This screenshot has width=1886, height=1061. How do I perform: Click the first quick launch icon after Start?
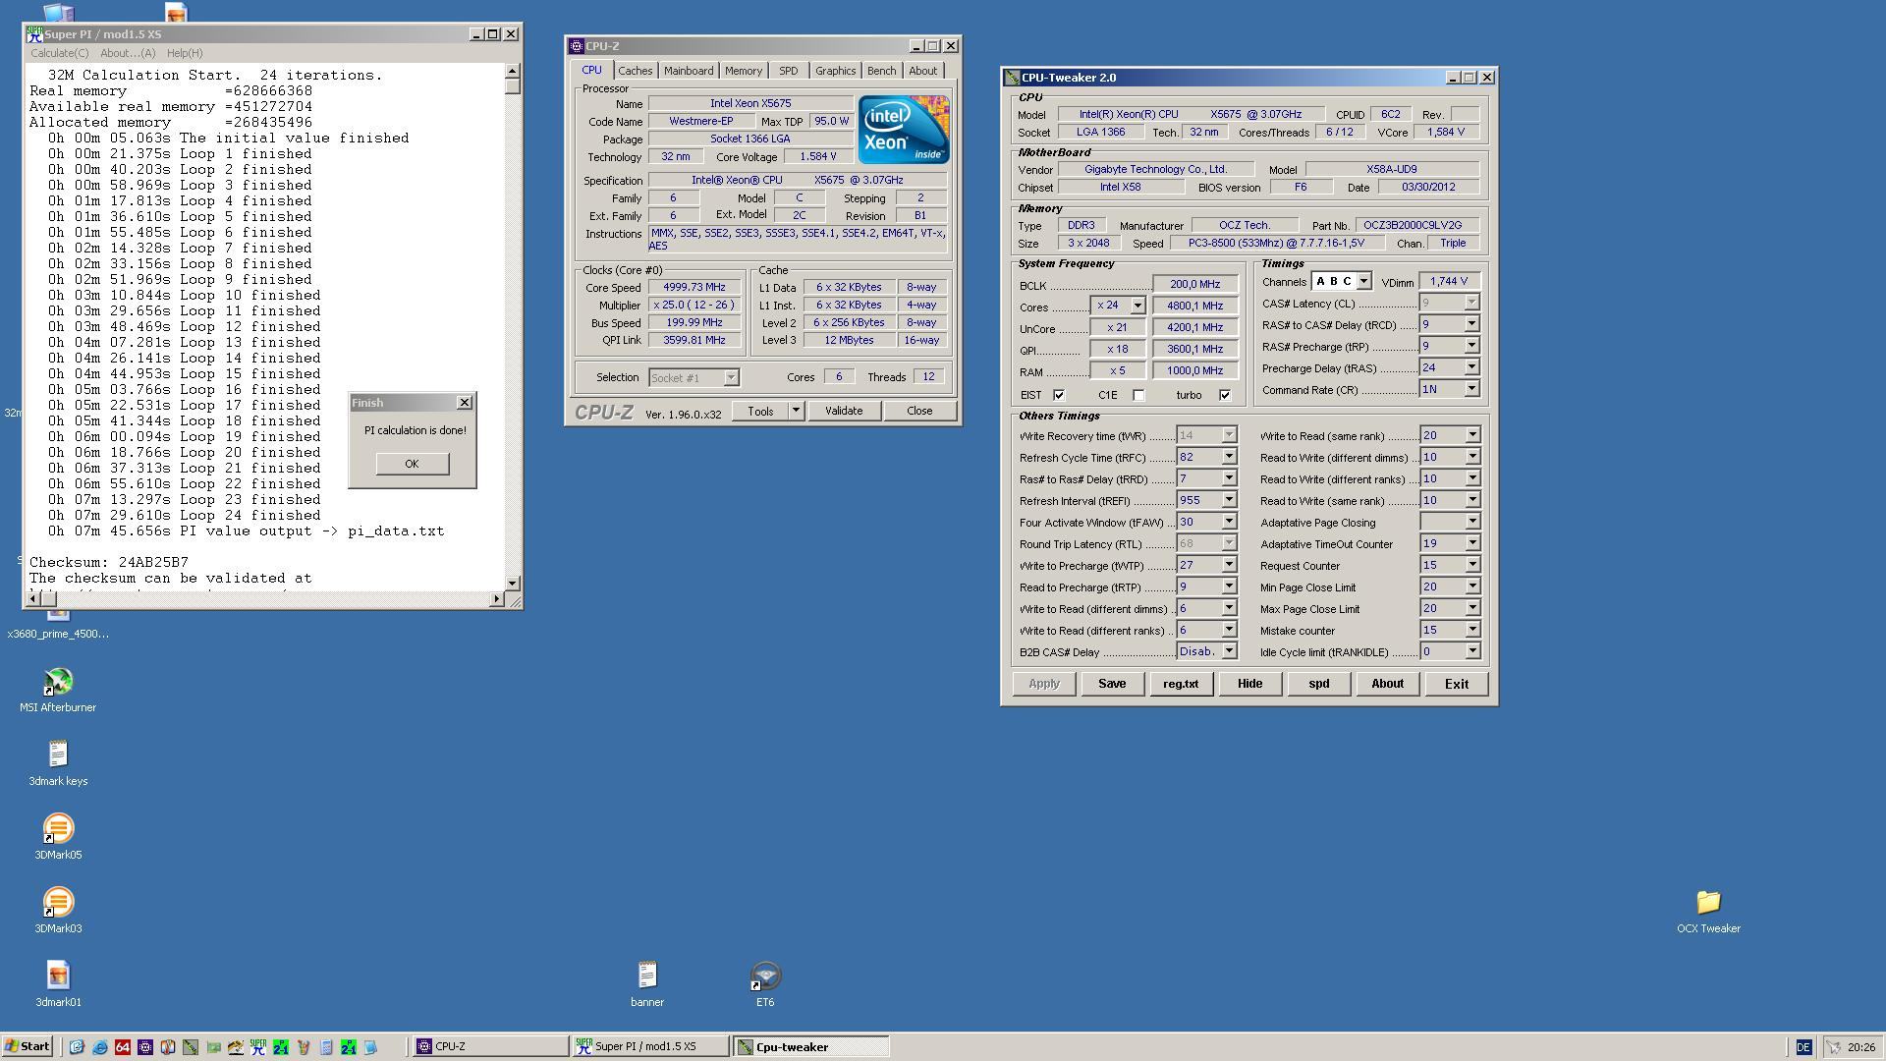(x=77, y=1047)
